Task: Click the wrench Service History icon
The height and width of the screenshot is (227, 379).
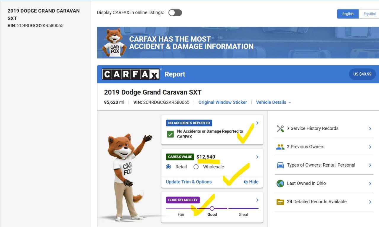Action: tap(280, 128)
